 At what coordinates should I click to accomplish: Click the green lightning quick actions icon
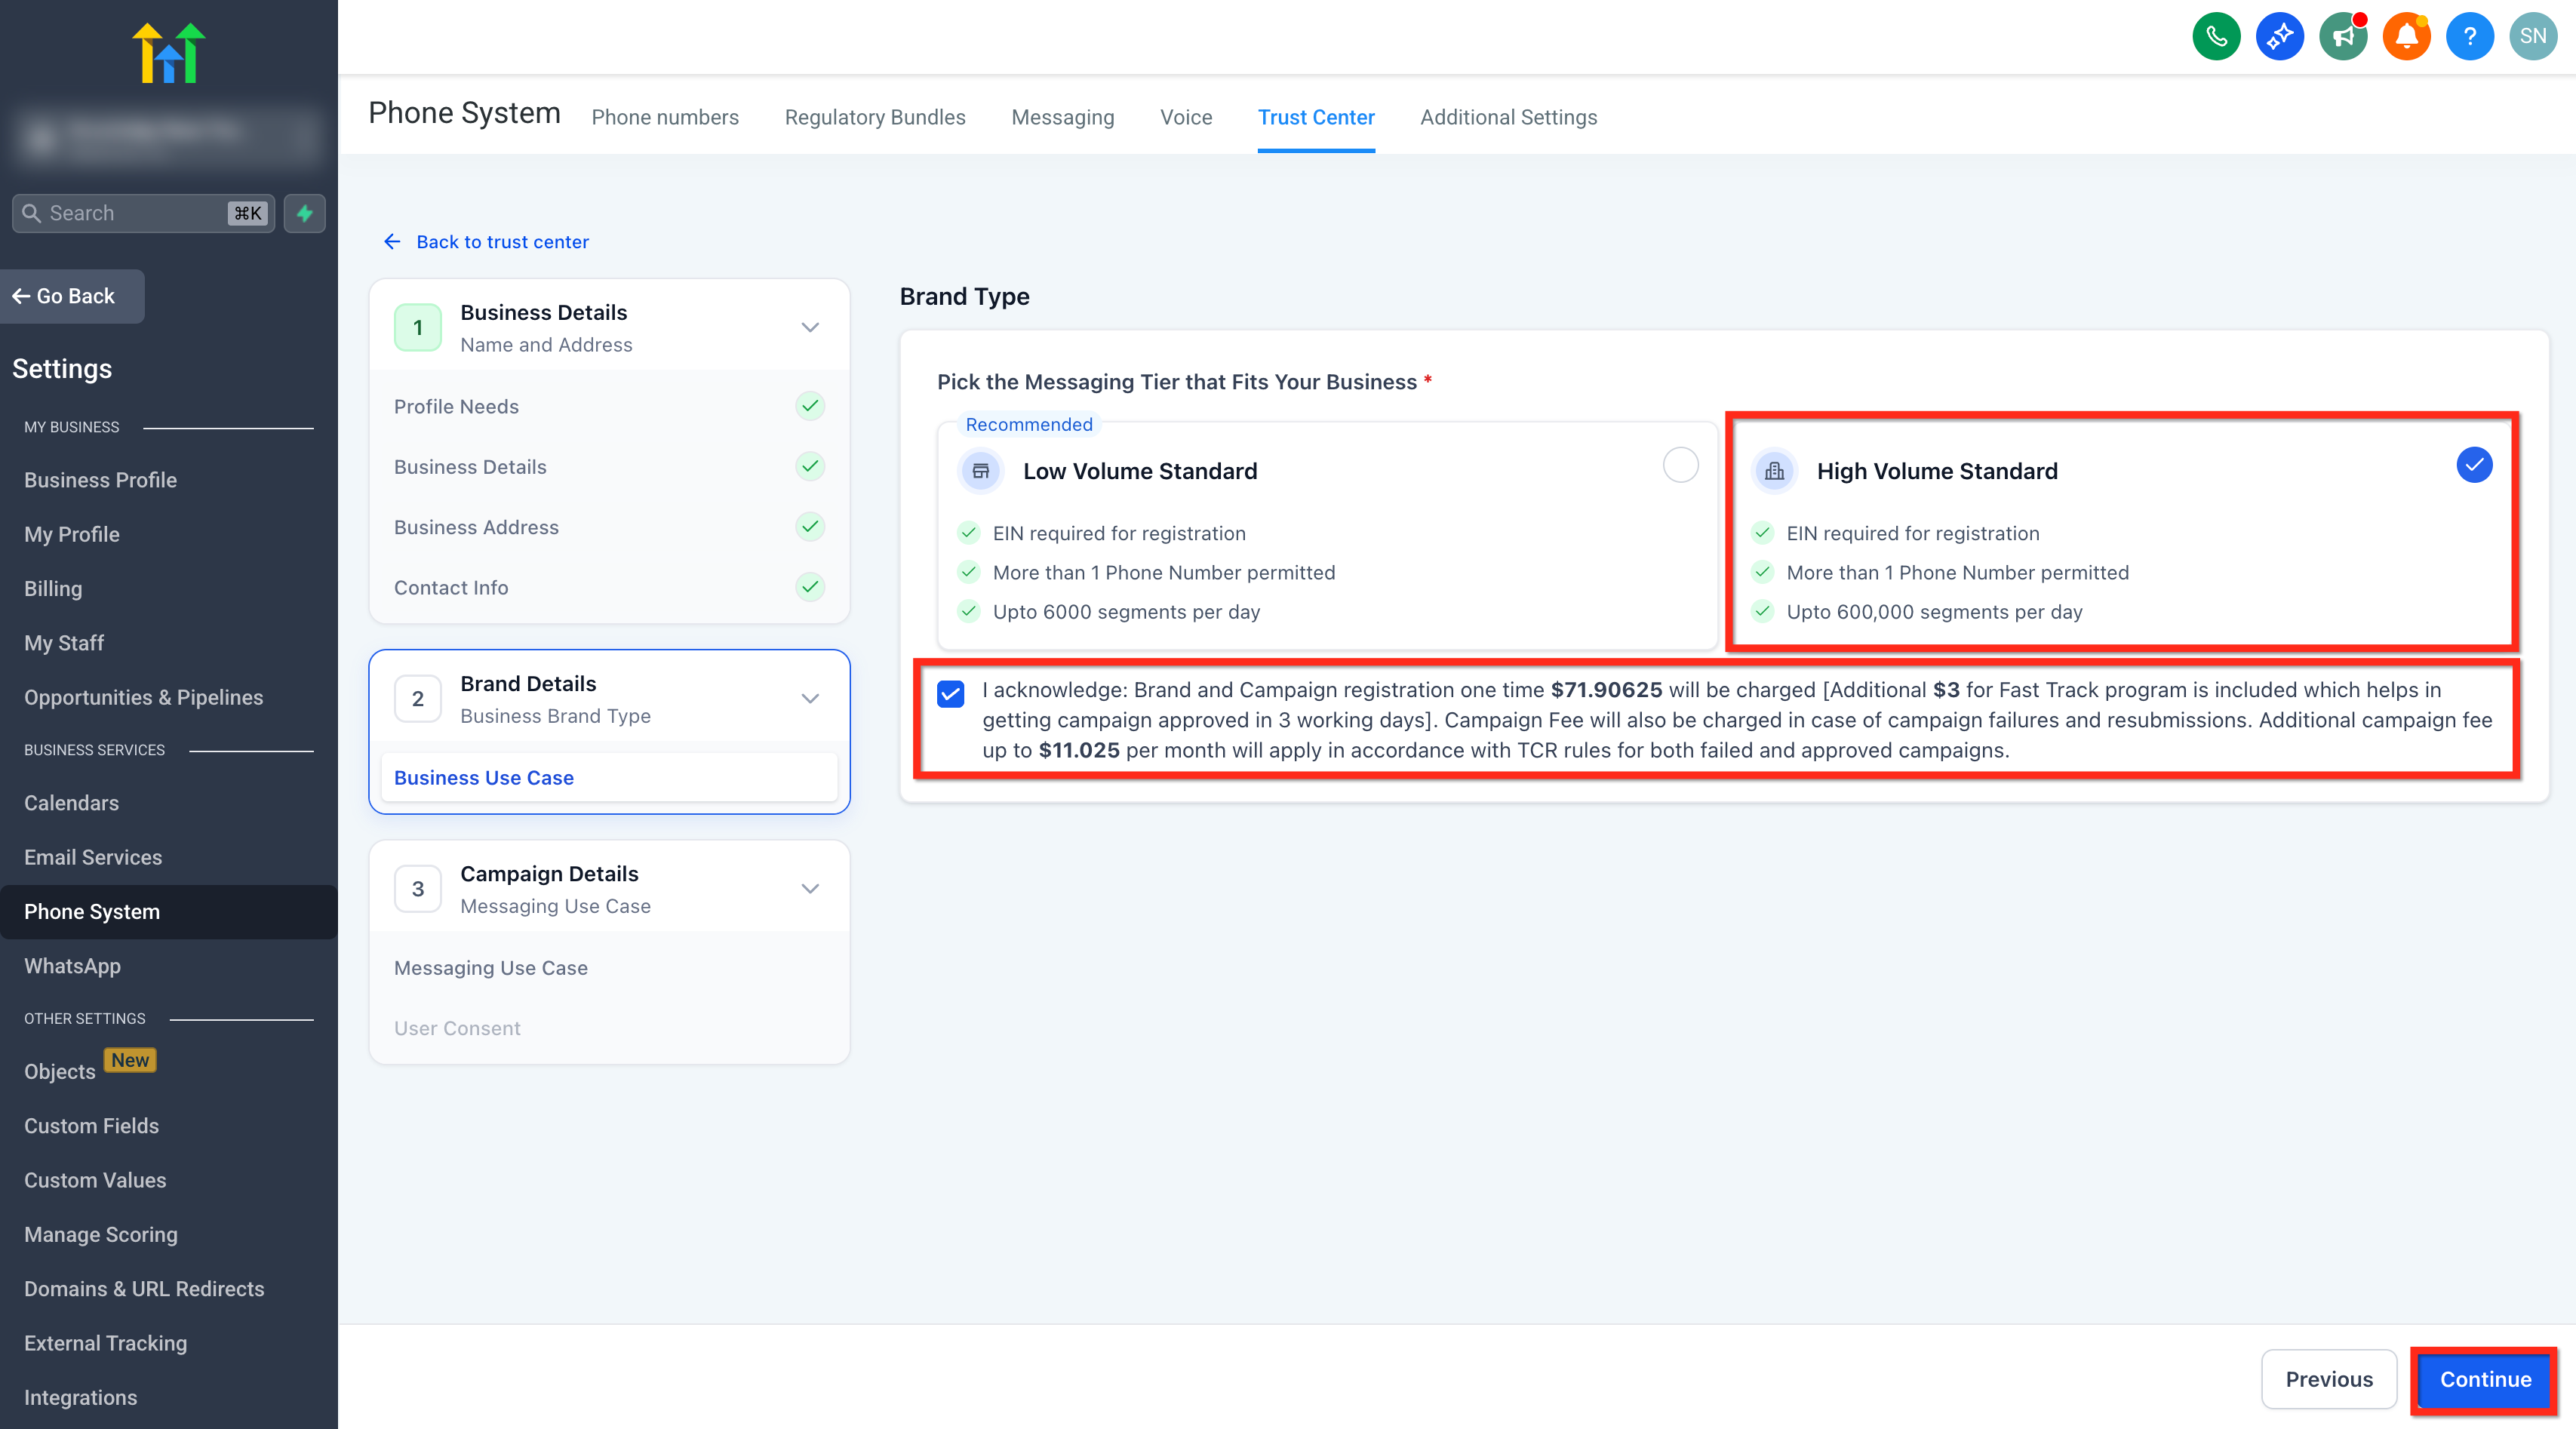point(304,213)
